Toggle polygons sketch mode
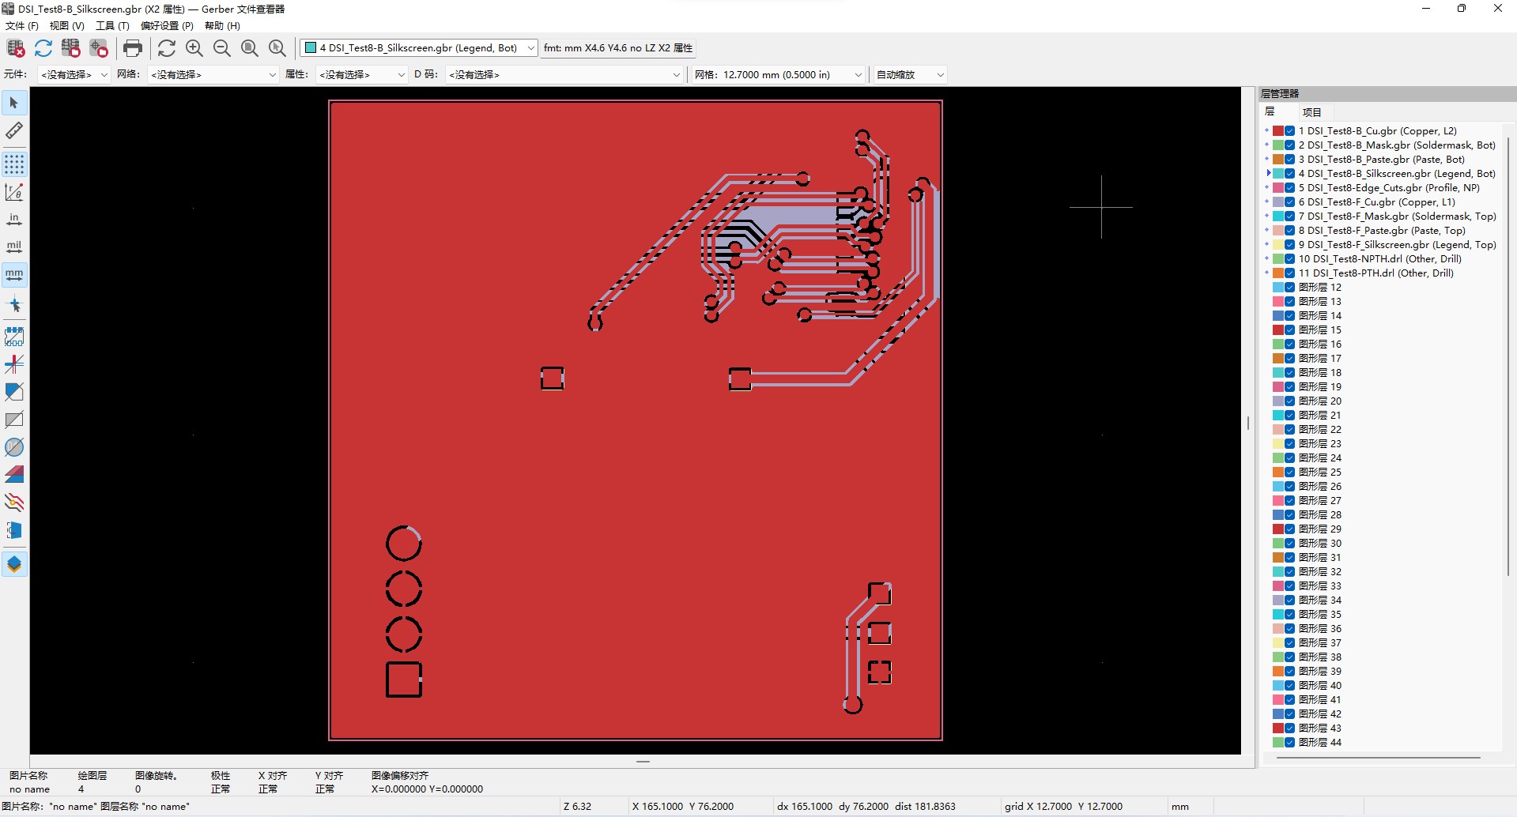 coord(14,392)
